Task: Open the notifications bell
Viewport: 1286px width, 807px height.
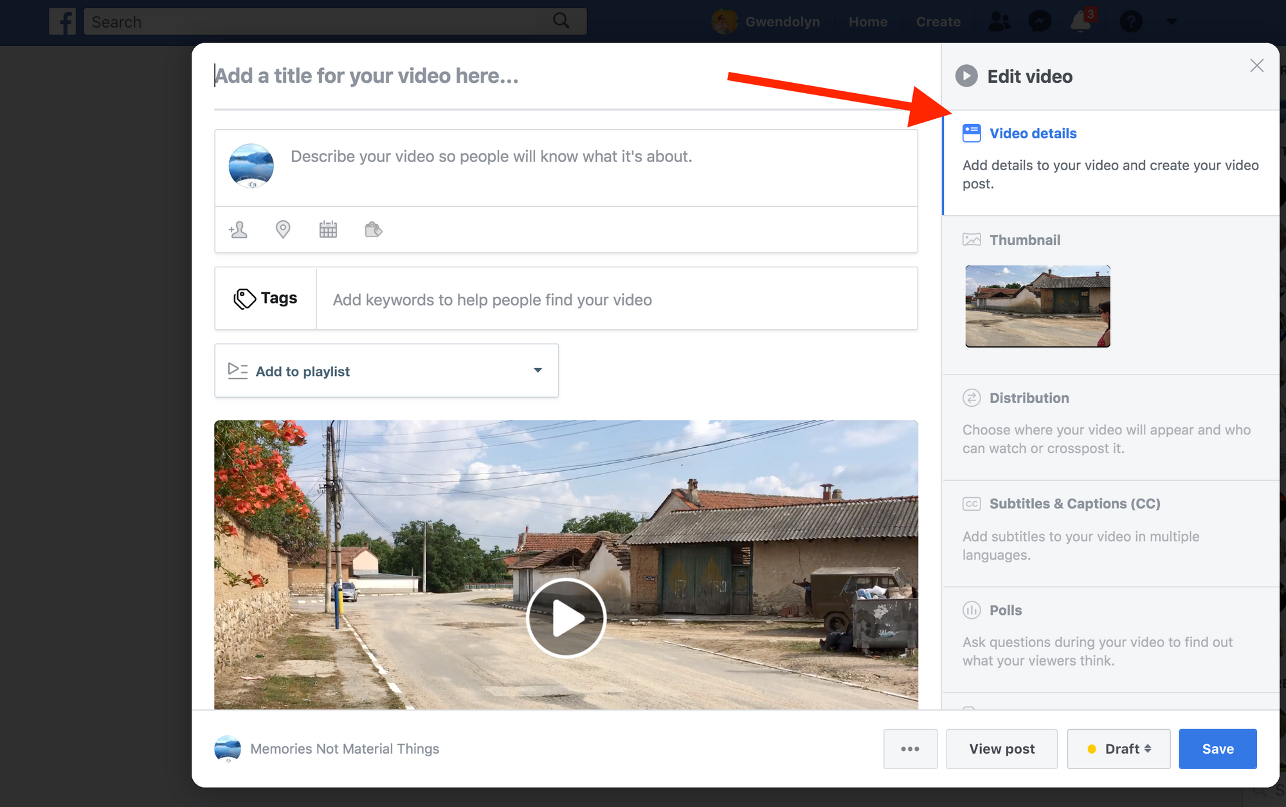Action: (1081, 22)
